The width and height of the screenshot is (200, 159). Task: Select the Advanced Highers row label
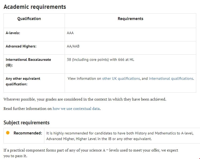21,46
